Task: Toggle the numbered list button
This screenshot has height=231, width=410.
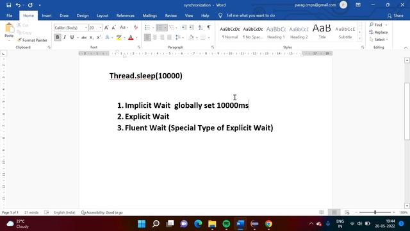Action: 160,27
